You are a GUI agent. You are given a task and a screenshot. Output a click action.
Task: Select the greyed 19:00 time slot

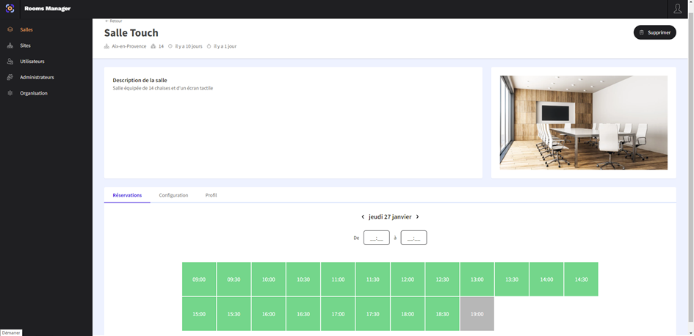(477, 314)
